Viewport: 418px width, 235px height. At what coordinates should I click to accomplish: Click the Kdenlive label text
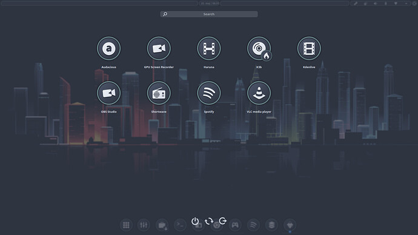tap(309, 67)
